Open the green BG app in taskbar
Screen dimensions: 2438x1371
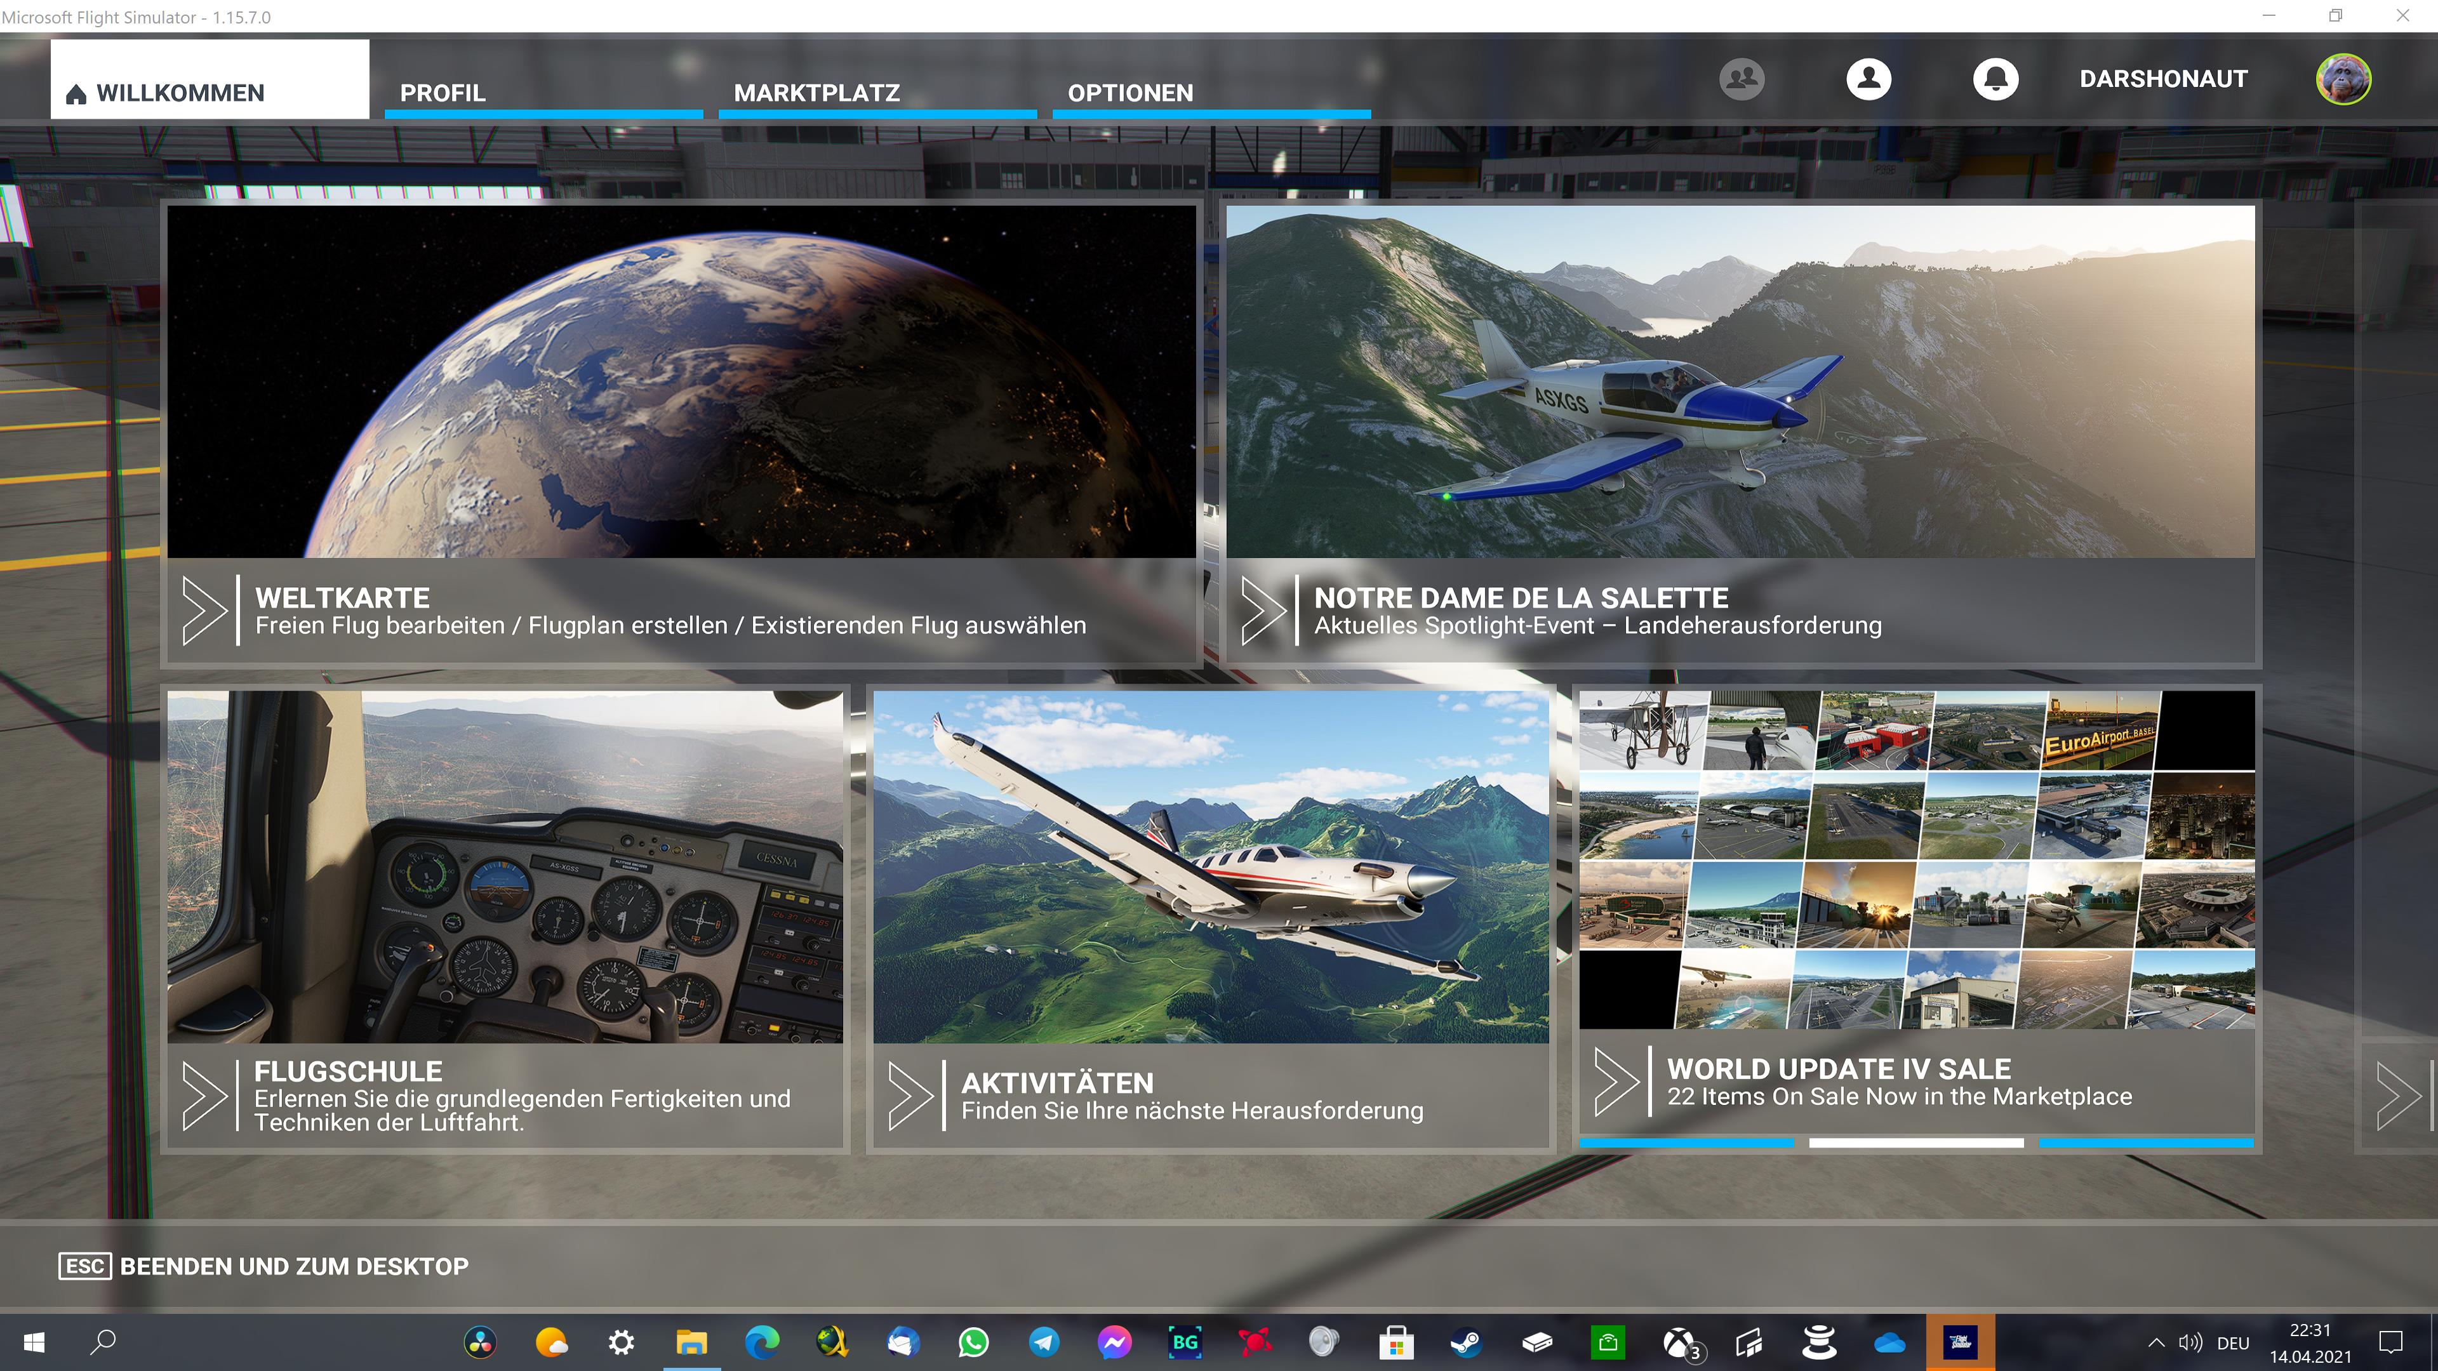(1185, 1342)
